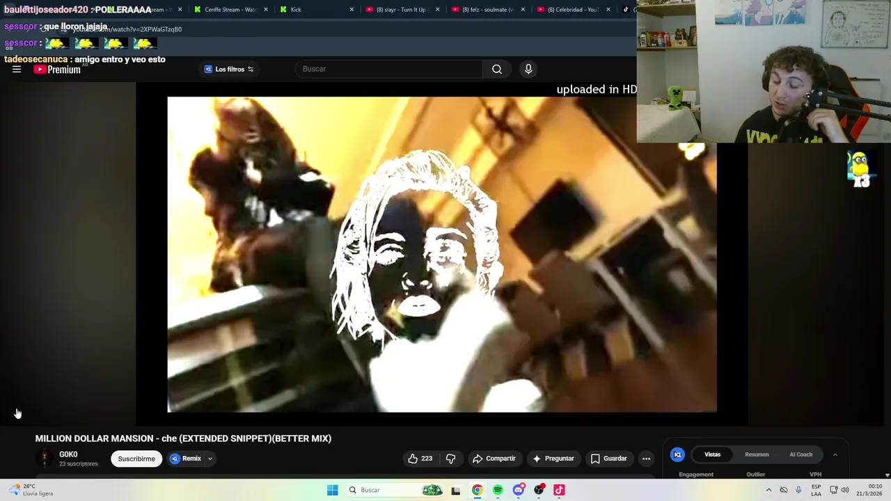Click the VPH column label

[815, 475]
